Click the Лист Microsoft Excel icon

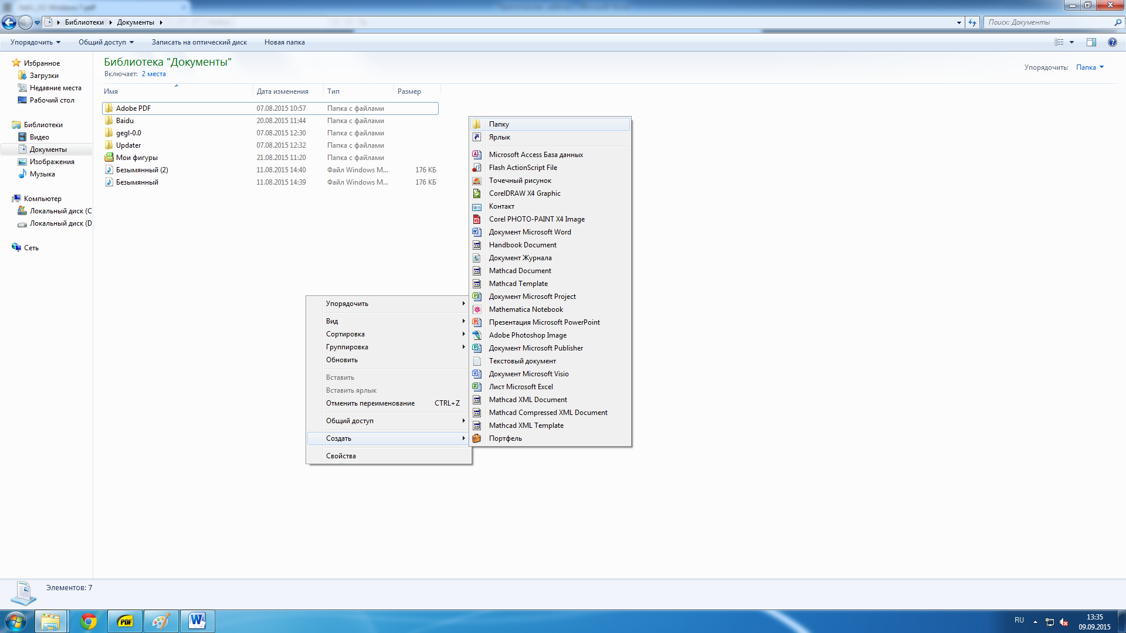(477, 387)
